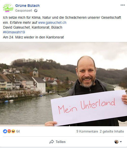This screenshot has height=148, width=127.
Task: Click the share arrow icon
Action: pyautogui.click(x=52, y=142)
